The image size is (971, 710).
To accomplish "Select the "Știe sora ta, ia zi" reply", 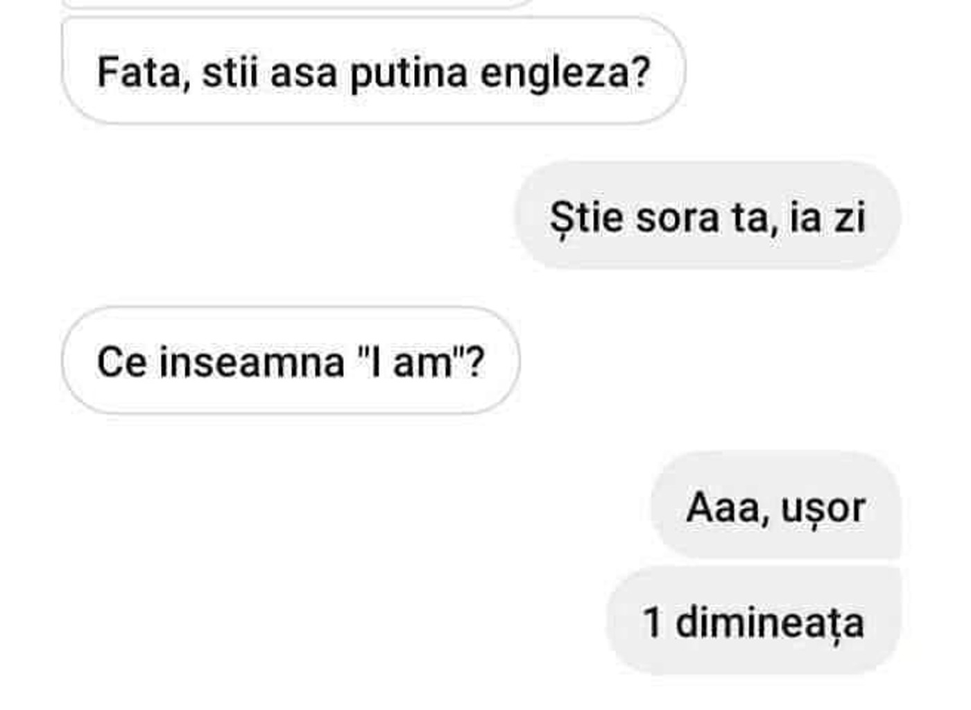I will point(707,217).
